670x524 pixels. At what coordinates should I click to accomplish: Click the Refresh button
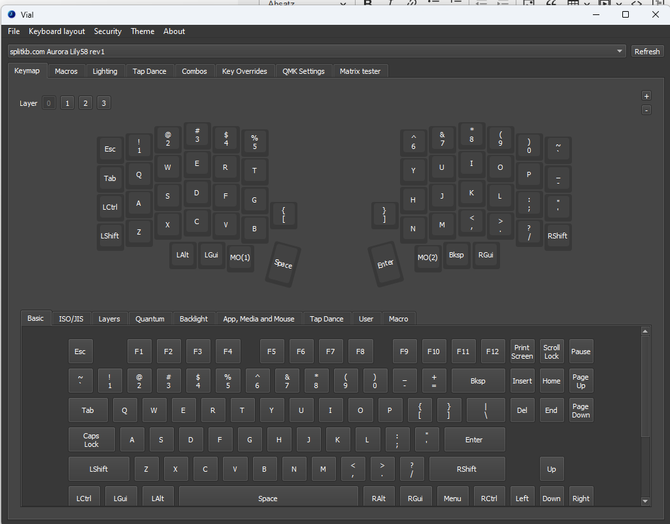[x=647, y=52]
